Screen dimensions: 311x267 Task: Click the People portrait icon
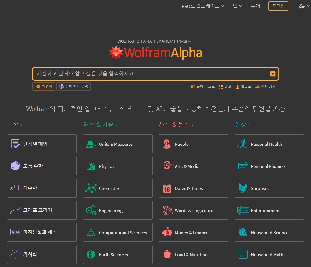[167, 144]
